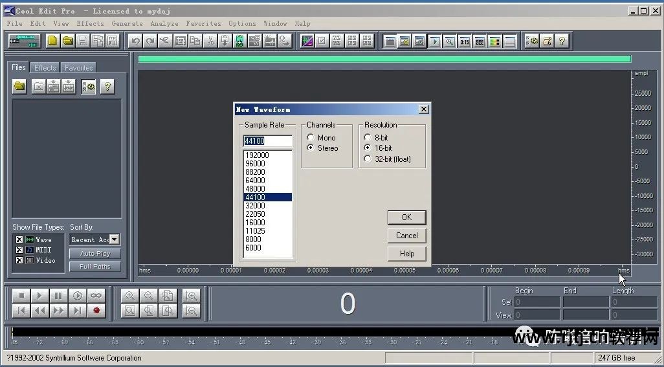This screenshot has width=664, height=367.
Task: Click the Sample Rate text field
Action: click(268, 140)
